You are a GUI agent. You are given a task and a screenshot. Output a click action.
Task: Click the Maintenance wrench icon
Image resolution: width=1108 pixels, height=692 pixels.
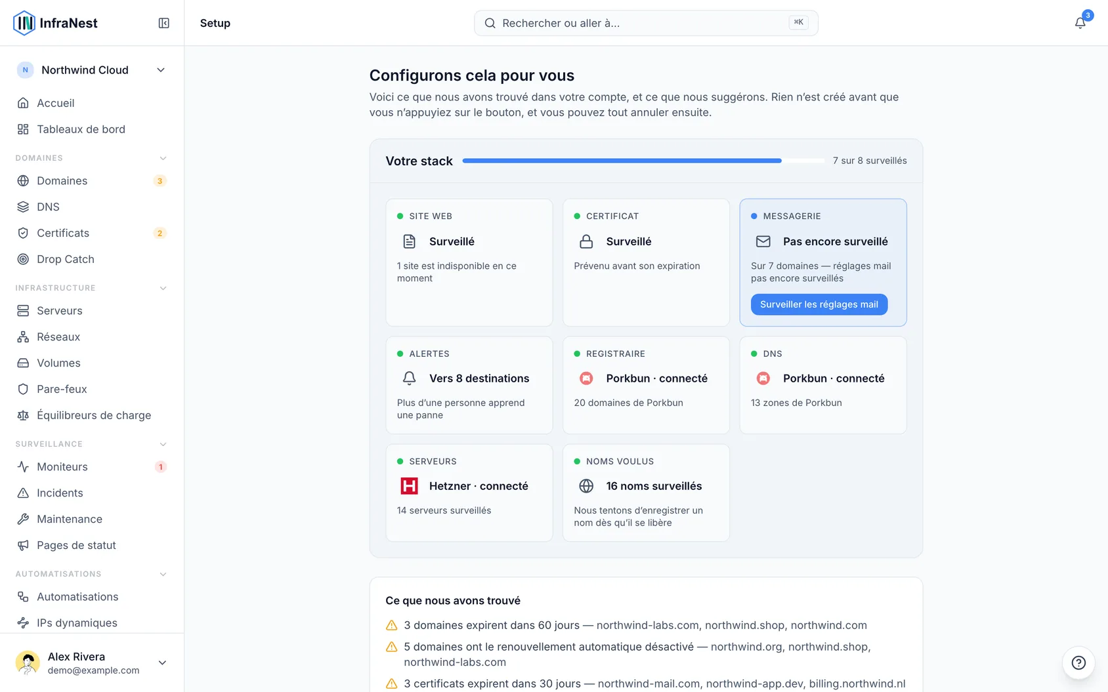[23, 519]
